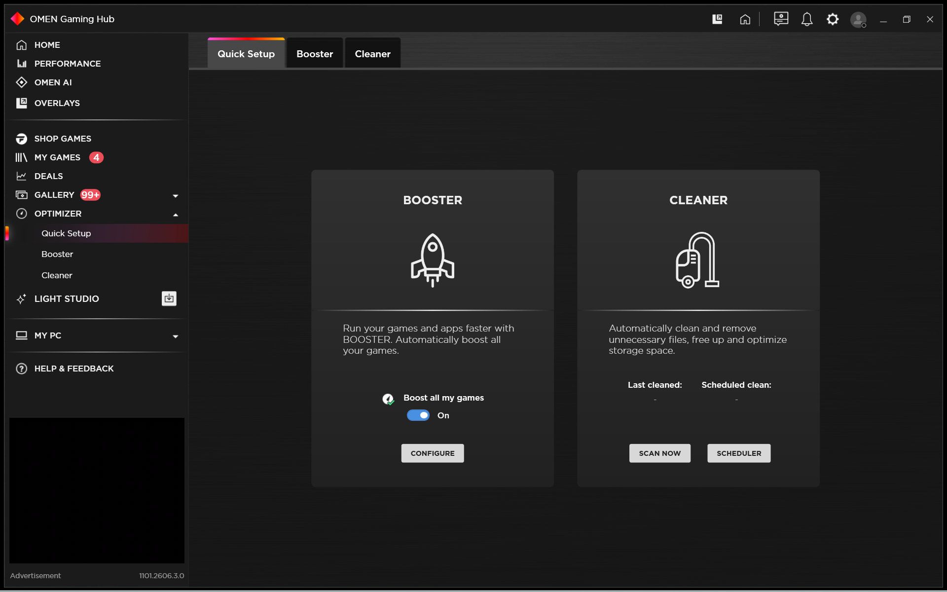
Task: Switch to the Quick Setup tab
Action: pos(246,53)
